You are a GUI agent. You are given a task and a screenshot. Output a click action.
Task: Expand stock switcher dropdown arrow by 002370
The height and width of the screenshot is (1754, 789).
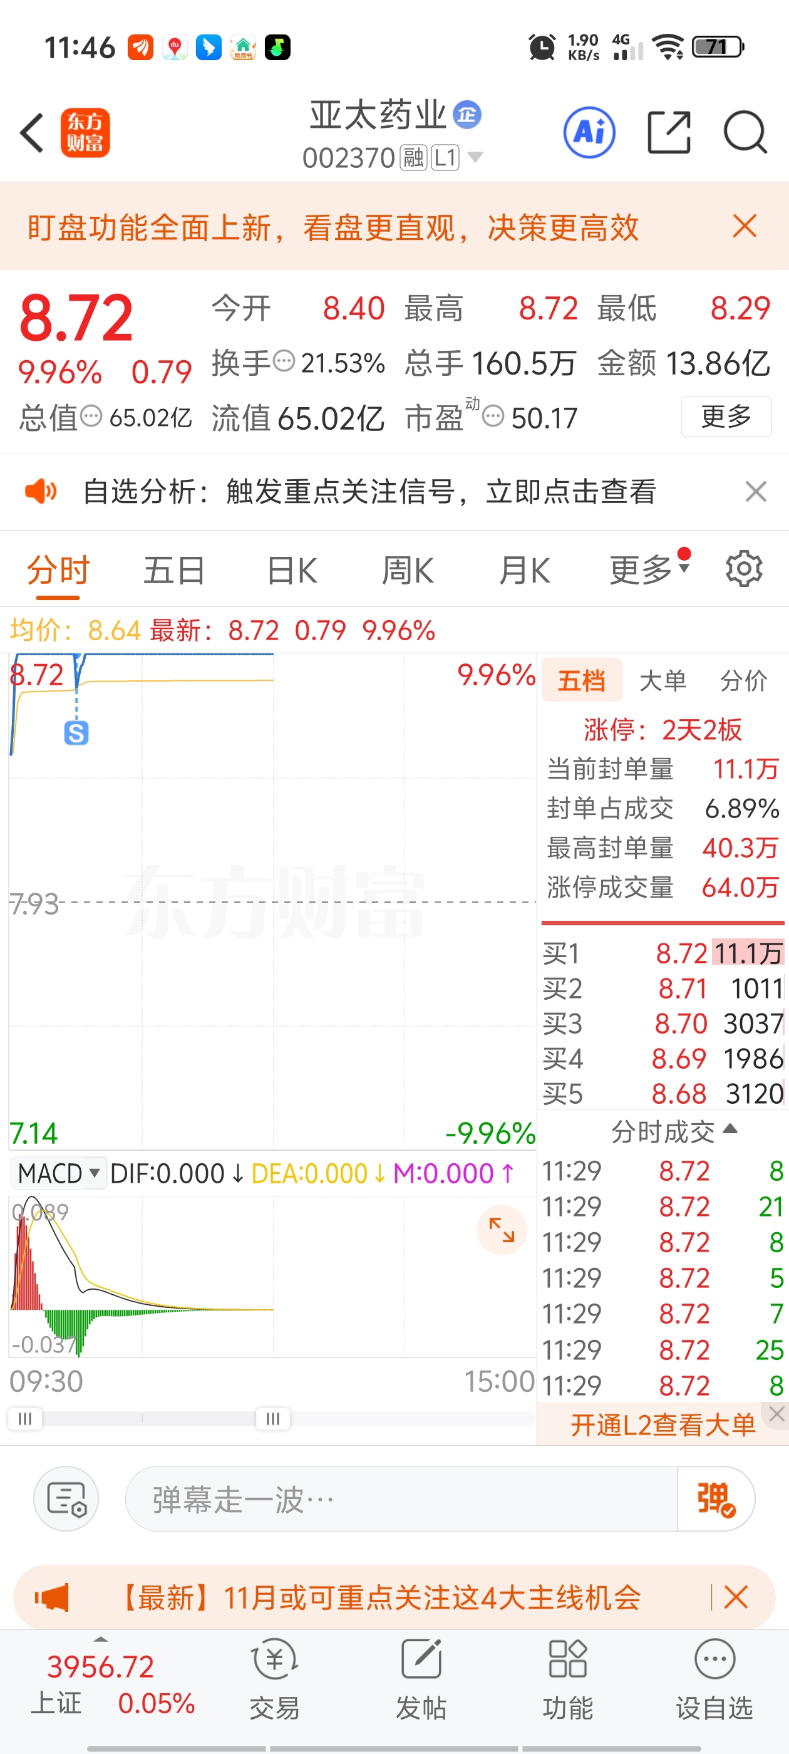475,157
